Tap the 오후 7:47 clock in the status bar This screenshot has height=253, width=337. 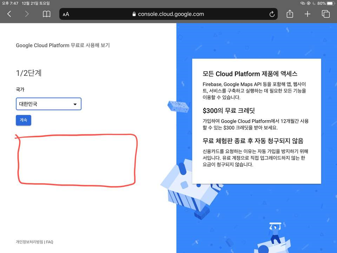(10, 3)
